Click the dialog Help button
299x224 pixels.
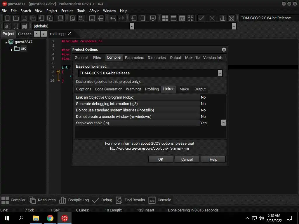213,160
